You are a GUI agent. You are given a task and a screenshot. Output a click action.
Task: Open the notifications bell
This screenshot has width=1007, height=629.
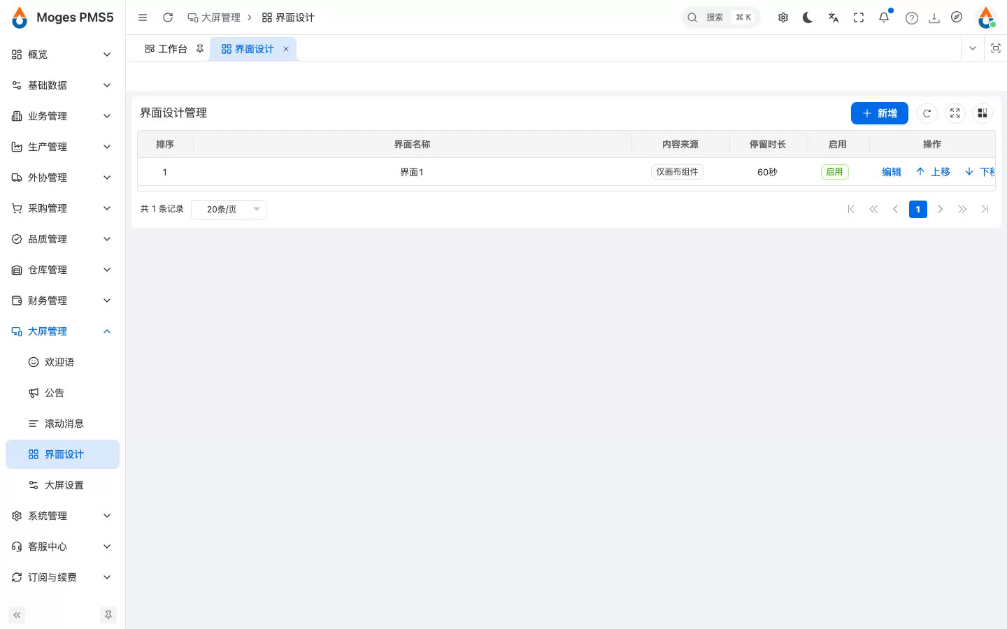pyautogui.click(x=884, y=17)
